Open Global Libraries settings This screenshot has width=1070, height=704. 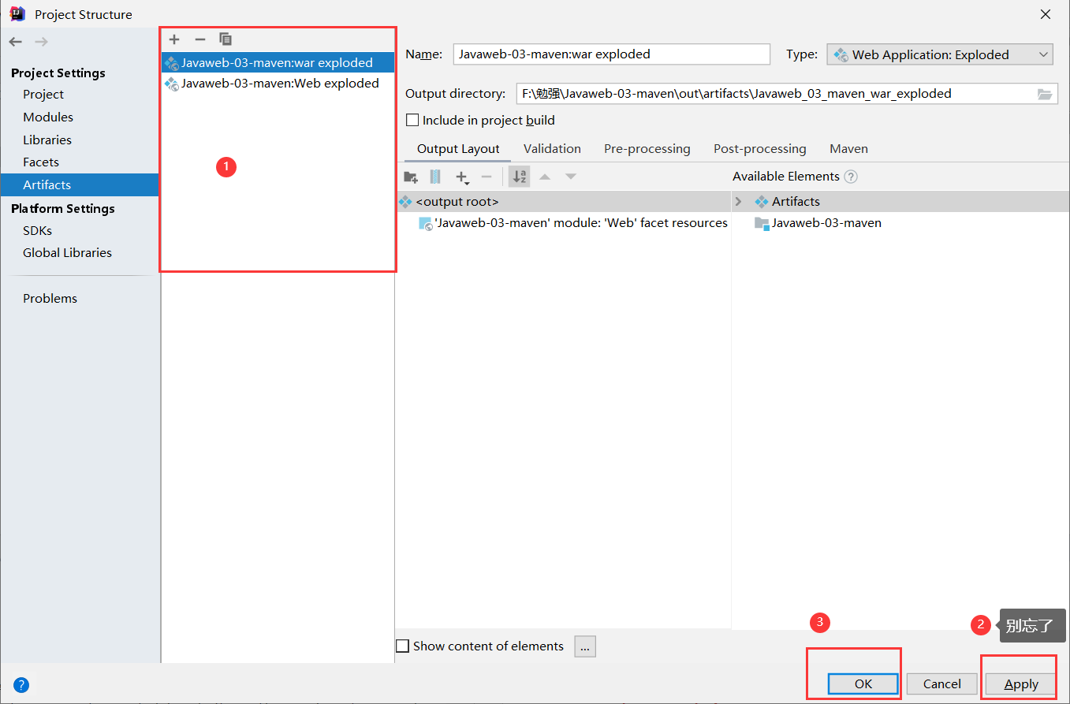[x=67, y=253]
